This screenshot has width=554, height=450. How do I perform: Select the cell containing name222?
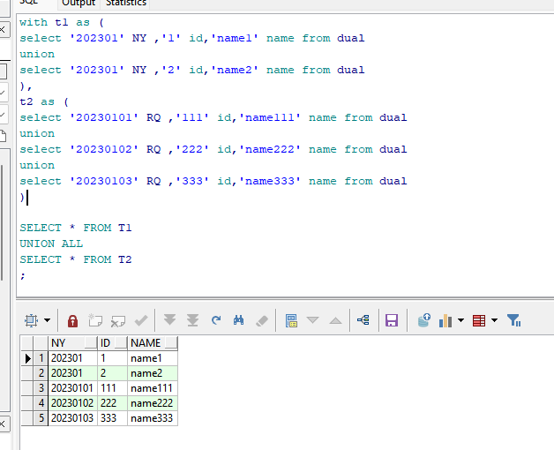click(x=152, y=403)
